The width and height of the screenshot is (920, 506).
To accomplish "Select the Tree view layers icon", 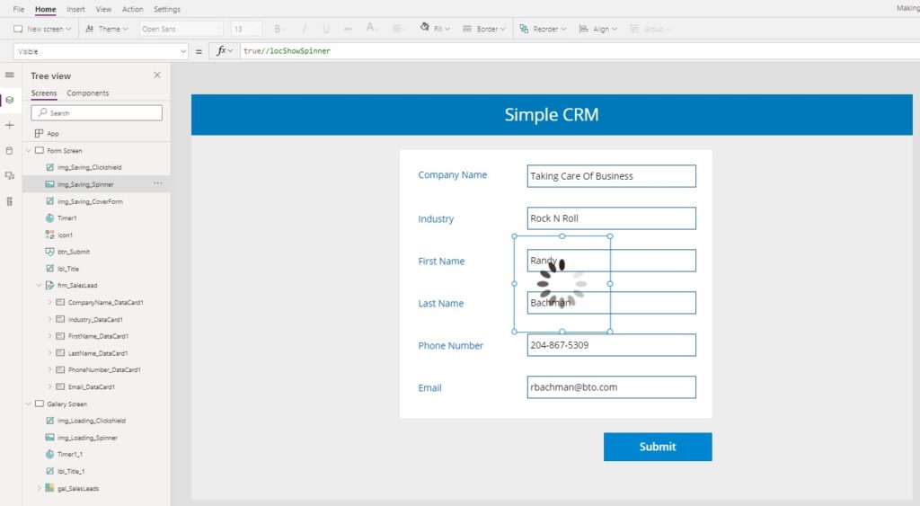I will 9,101.
